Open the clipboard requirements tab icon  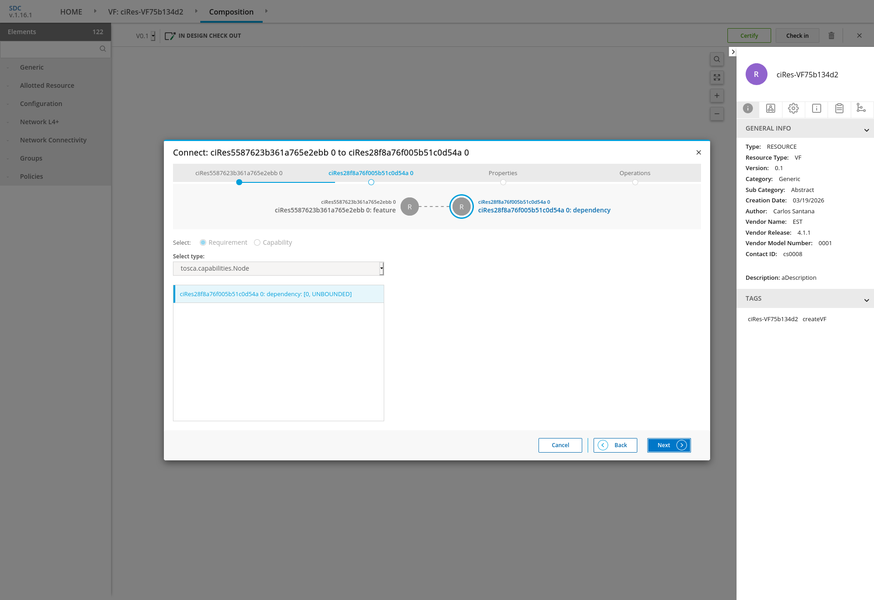[839, 108]
